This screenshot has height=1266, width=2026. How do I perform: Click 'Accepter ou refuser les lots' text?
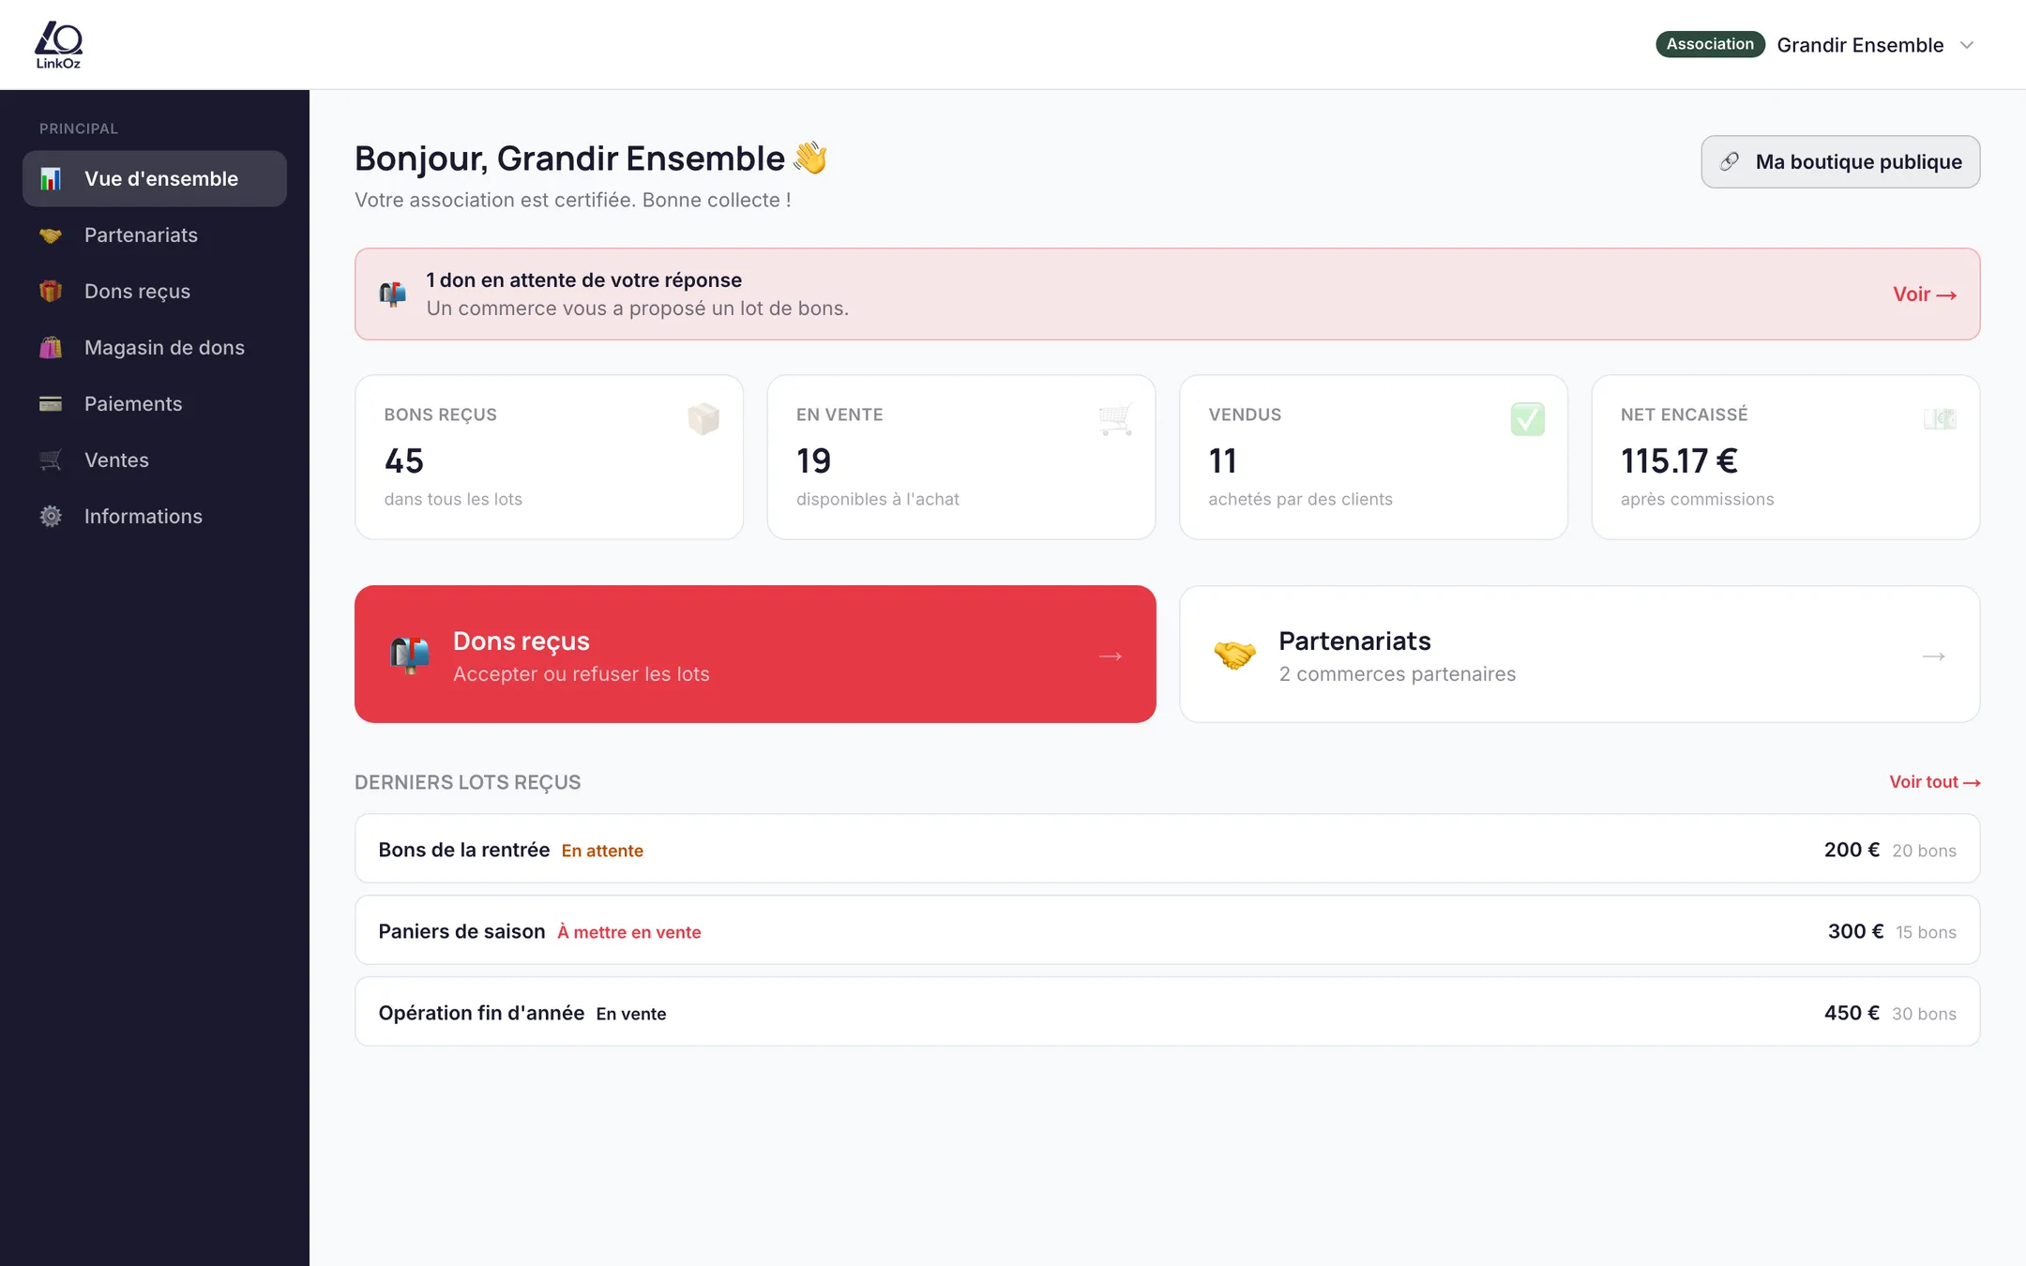pos(582,674)
